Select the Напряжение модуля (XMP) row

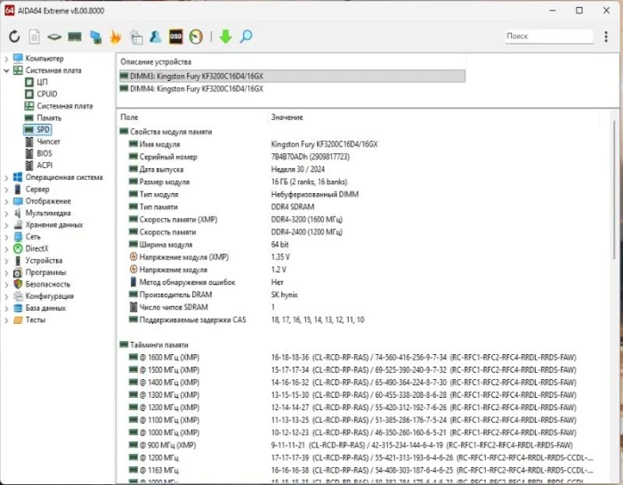(358, 257)
